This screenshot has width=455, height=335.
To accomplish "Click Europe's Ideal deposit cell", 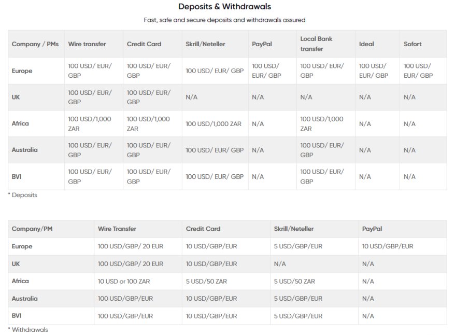I will (x=373, y=71).
